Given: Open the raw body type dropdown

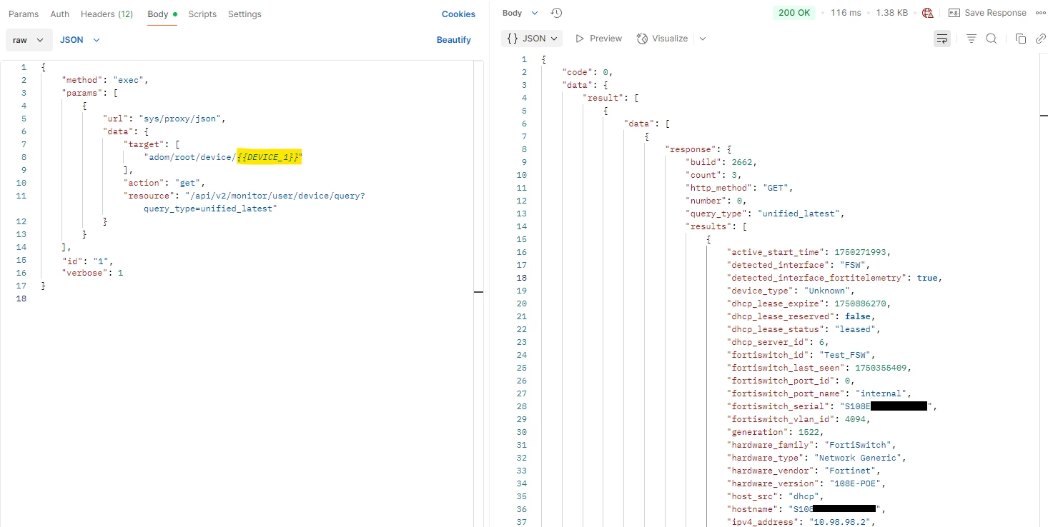Looking at the screenshot, I should pos(29,40).
